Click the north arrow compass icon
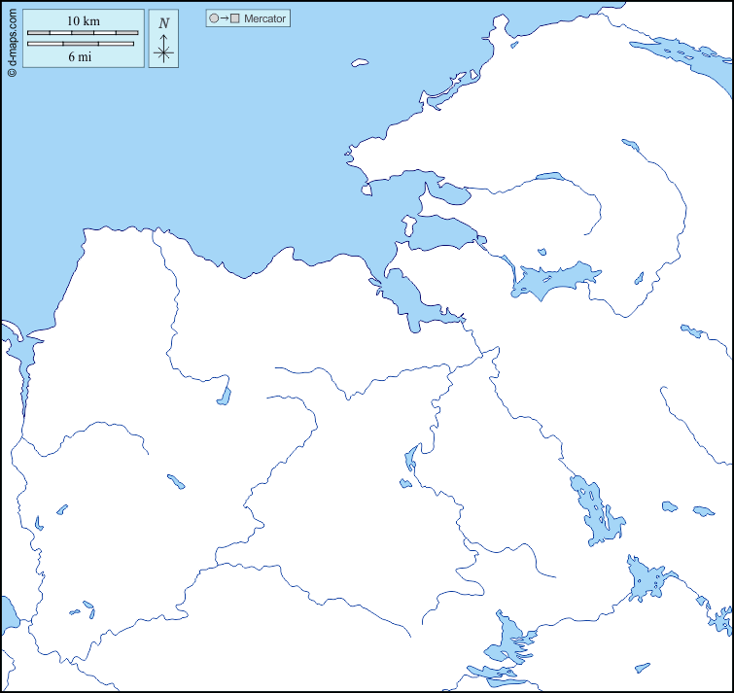 [x=163, y=48]
